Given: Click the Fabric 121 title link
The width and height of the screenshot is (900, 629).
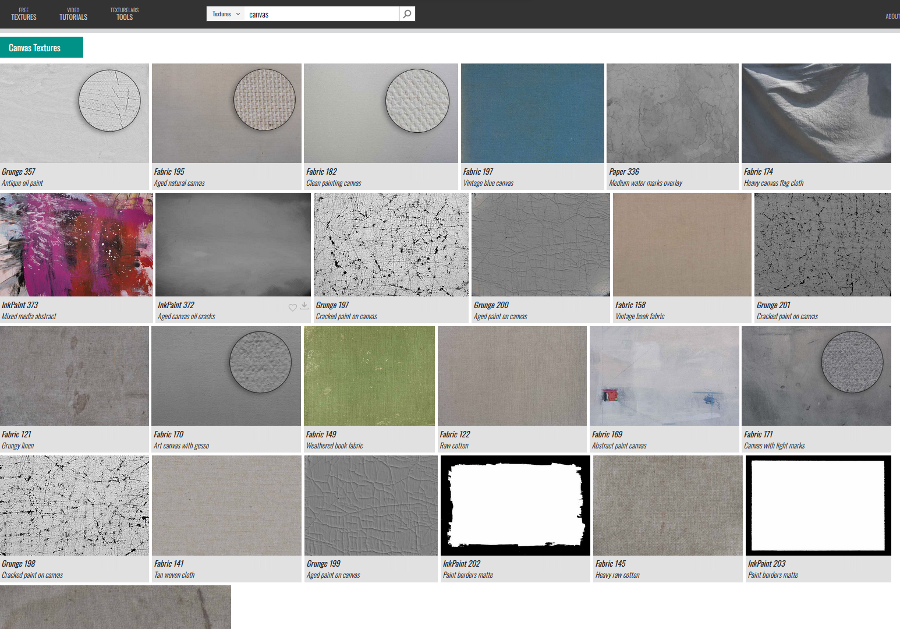Looking at the screenshot, I should [16, 434].
